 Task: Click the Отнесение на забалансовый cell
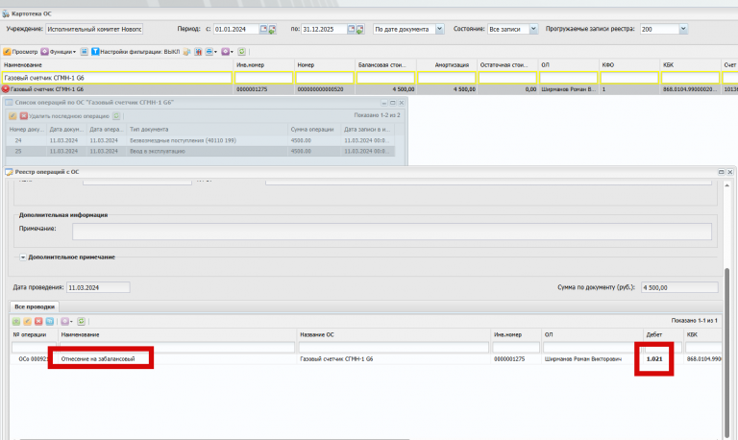click(x=98, y=358)
